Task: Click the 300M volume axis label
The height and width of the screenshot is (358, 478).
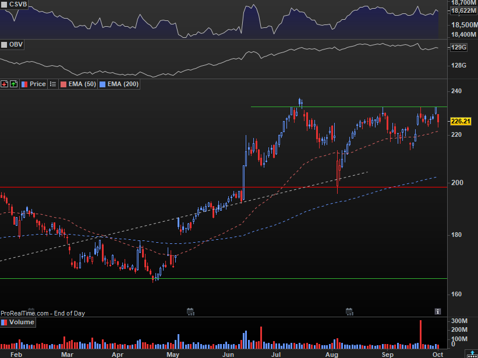Action: coord(459,321)
